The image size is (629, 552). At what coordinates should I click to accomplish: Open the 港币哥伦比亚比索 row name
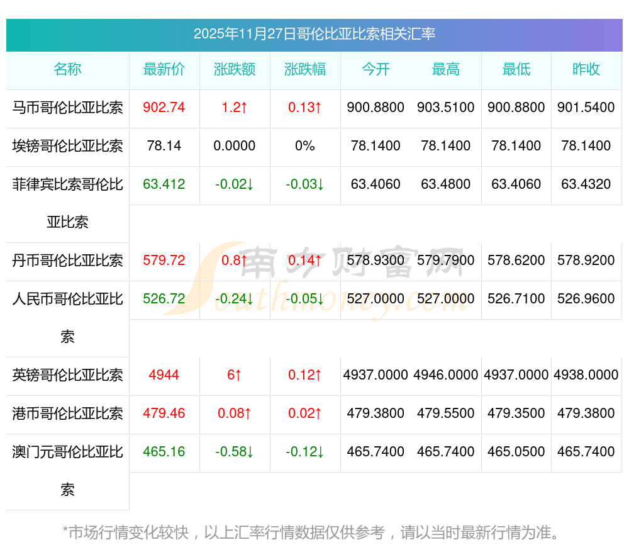(x=67, y=414)
